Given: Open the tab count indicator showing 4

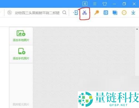Looking at the screenshot, I should point(85,4).
